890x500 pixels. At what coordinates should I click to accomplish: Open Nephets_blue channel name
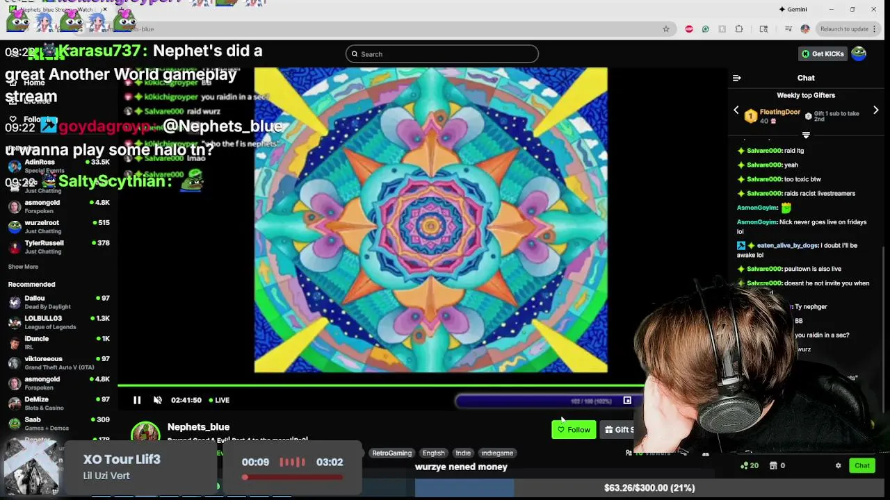(x=198, y=427)
